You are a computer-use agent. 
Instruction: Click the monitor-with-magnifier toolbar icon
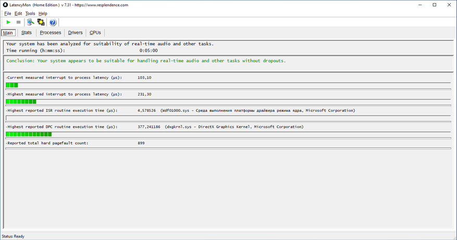pos(31,22)
